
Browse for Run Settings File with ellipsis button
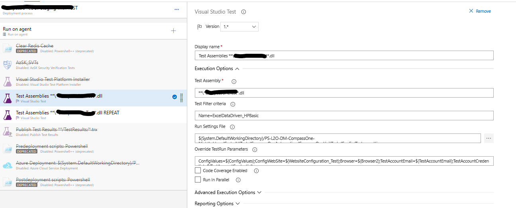pos(489,138)
